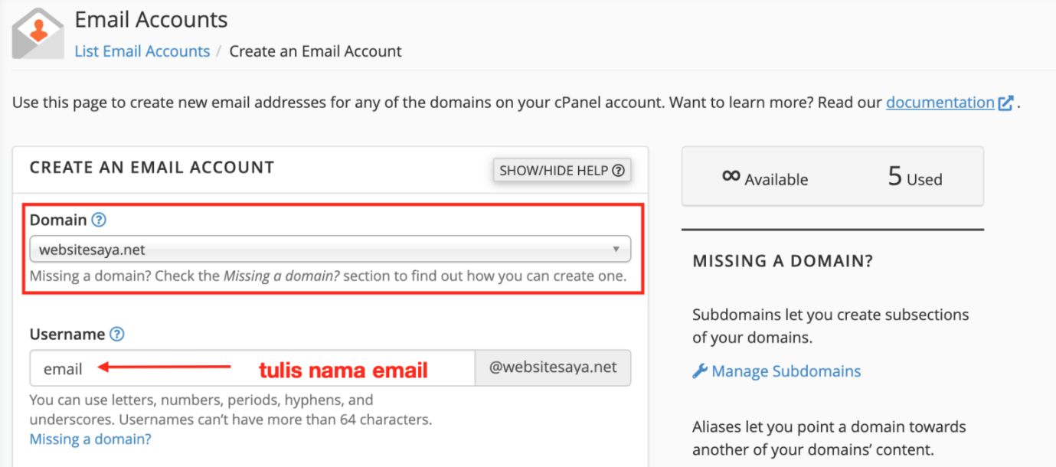Open the List Email Accounts breadcrumb
Screen dimensions: 1056x467
pos(142,51)
